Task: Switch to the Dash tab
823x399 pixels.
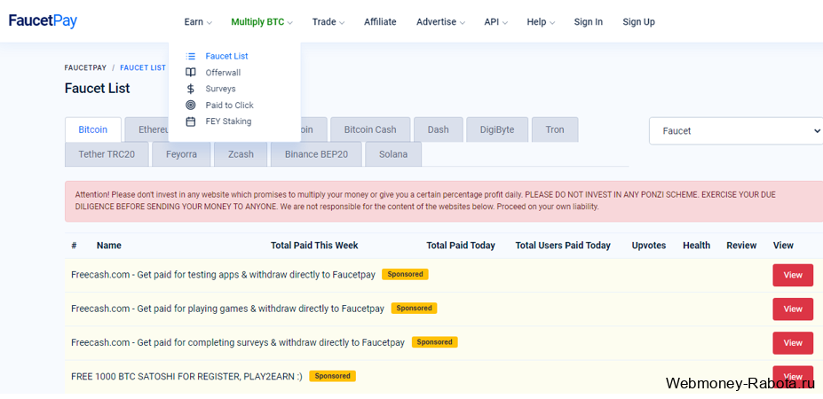Action: (439, 129)
